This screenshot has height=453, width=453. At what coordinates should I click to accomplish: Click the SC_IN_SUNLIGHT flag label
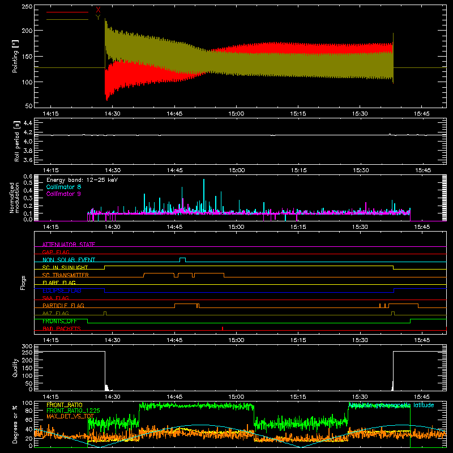(65, 267)
